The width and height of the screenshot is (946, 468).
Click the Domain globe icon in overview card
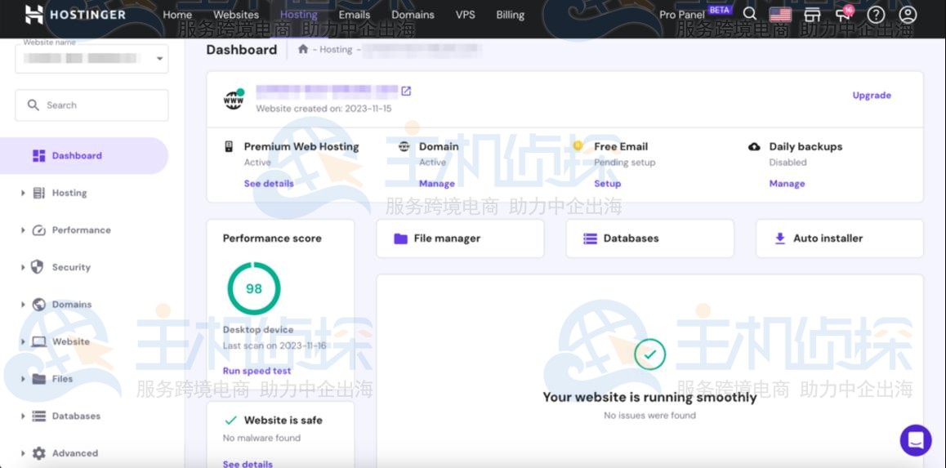coord(404,146)
